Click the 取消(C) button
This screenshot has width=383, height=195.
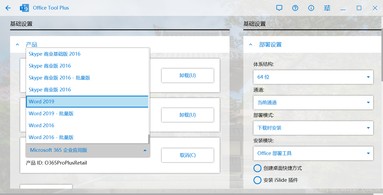click(x=188, y=155)
